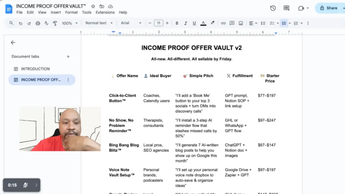Add a comment from the toolbar
Image resolution: width=345 pixels, height=194 pixels.
coord(232,23)
